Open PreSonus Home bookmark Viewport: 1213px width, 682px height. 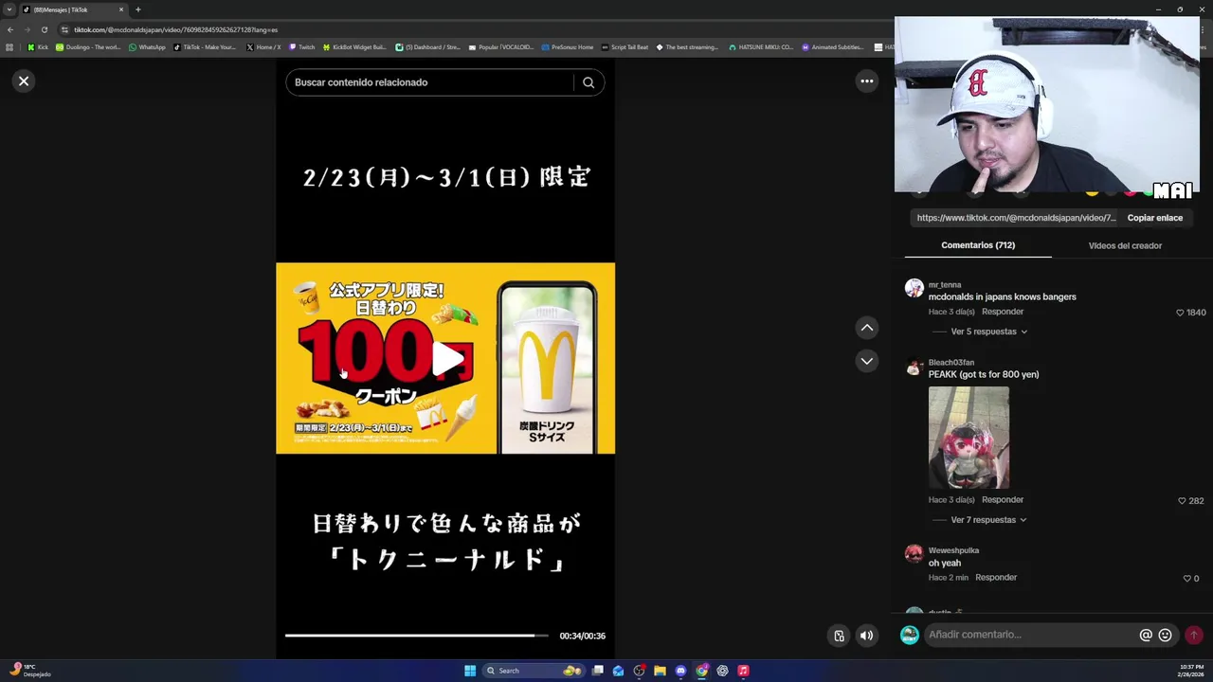[567, 47]
